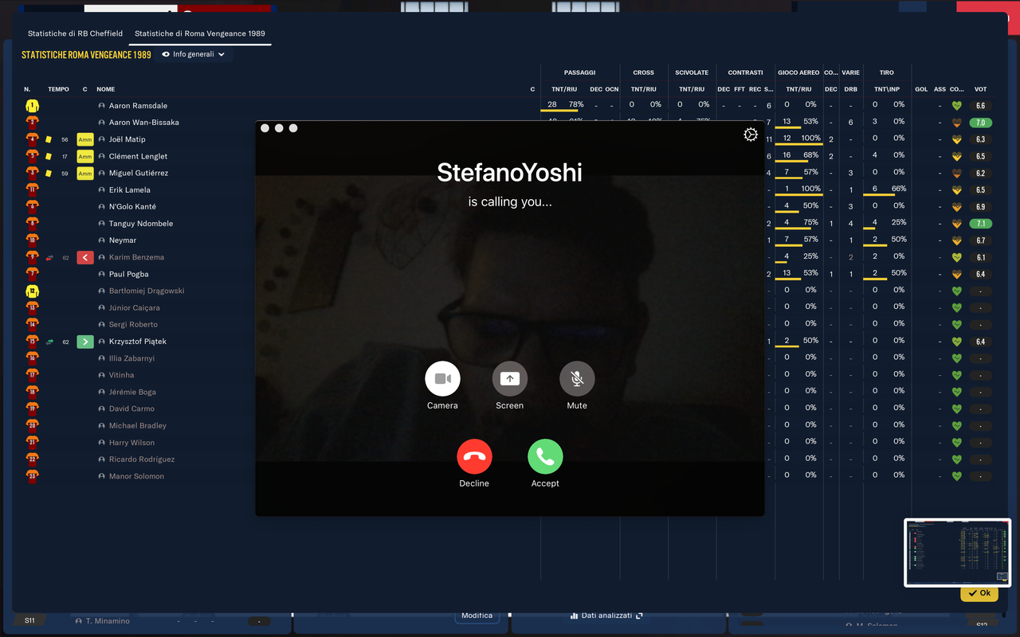Click the 7.0 rating for Aaron Wan-Bissaka
Image resolution: width=1020 pixels, height=637 pixels.
980,123
